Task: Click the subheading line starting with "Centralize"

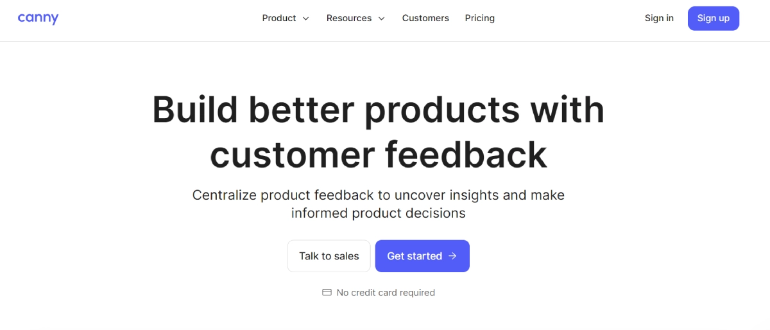Action: 379,195
